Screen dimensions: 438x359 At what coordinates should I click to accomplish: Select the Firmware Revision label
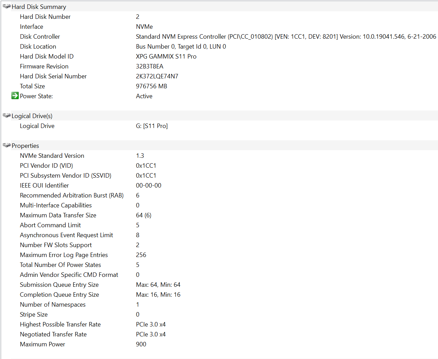[44, 66]
